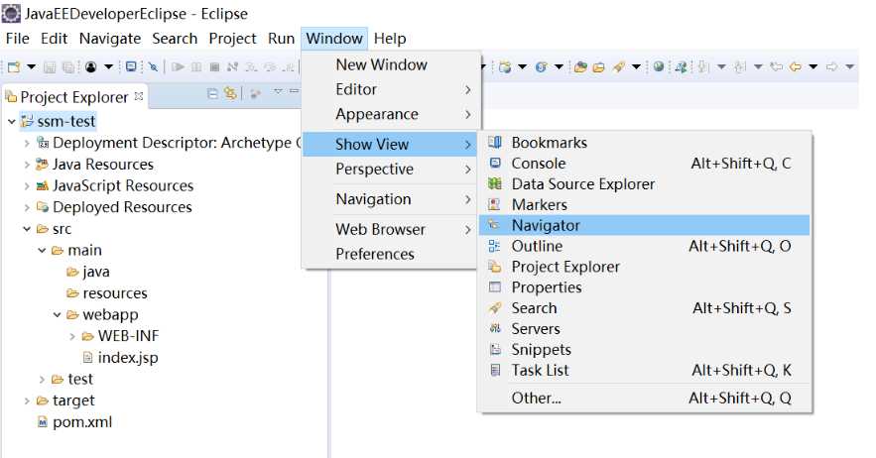Collapse the webapp folder
876x458 pixels.
pyautogui.click(x=57, y=315)
